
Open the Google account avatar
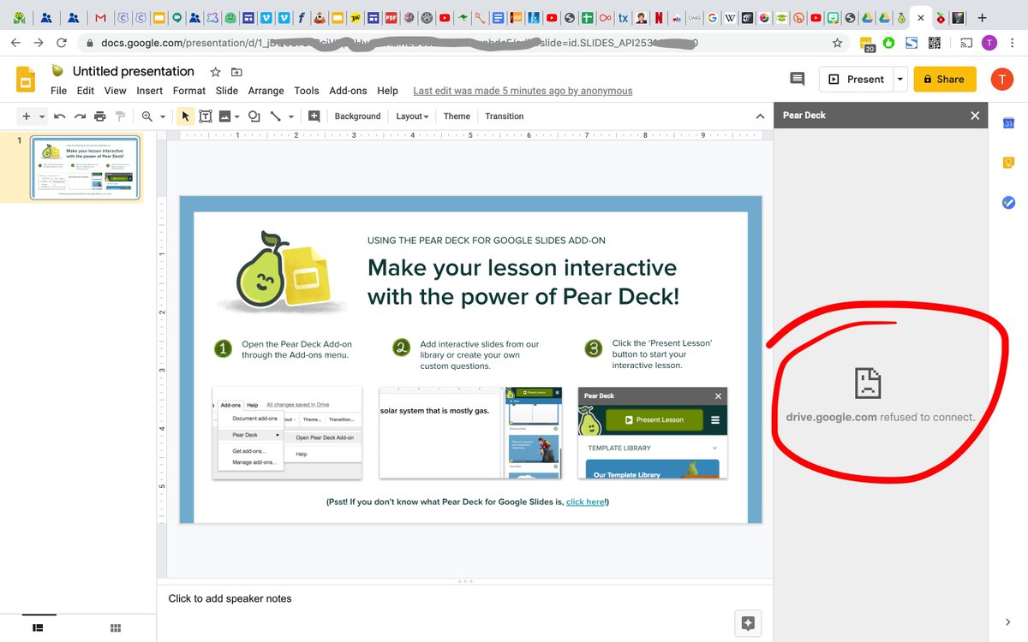pyautogui.click(x=1001, y=79)
